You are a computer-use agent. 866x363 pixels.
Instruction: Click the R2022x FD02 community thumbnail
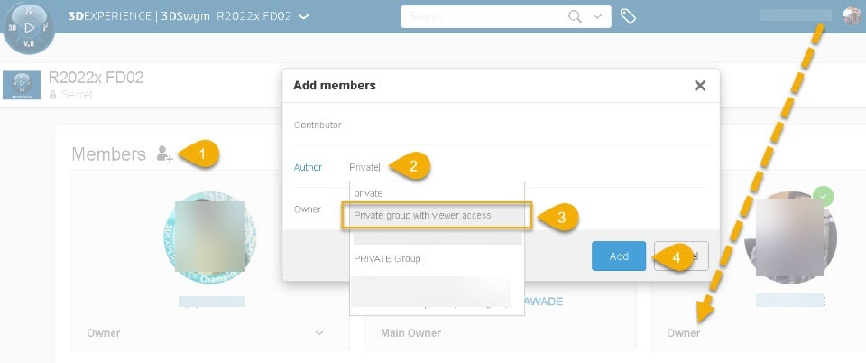pyautogui.click(x=22, y=85)
